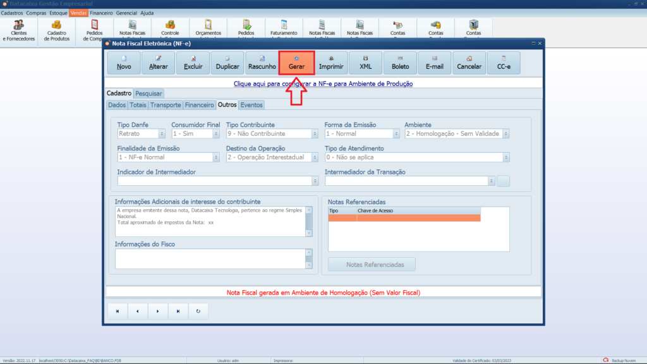Open the Boleto toolbar button
Image resolution: width=647 pixels, height=364 pixels.
click(x=400, y=63)
